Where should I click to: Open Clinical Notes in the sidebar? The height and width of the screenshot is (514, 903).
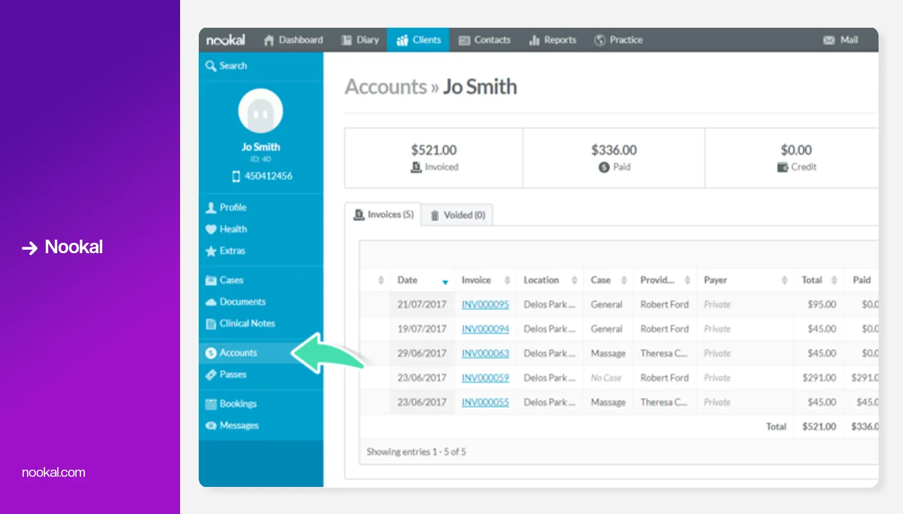point(260,324)
